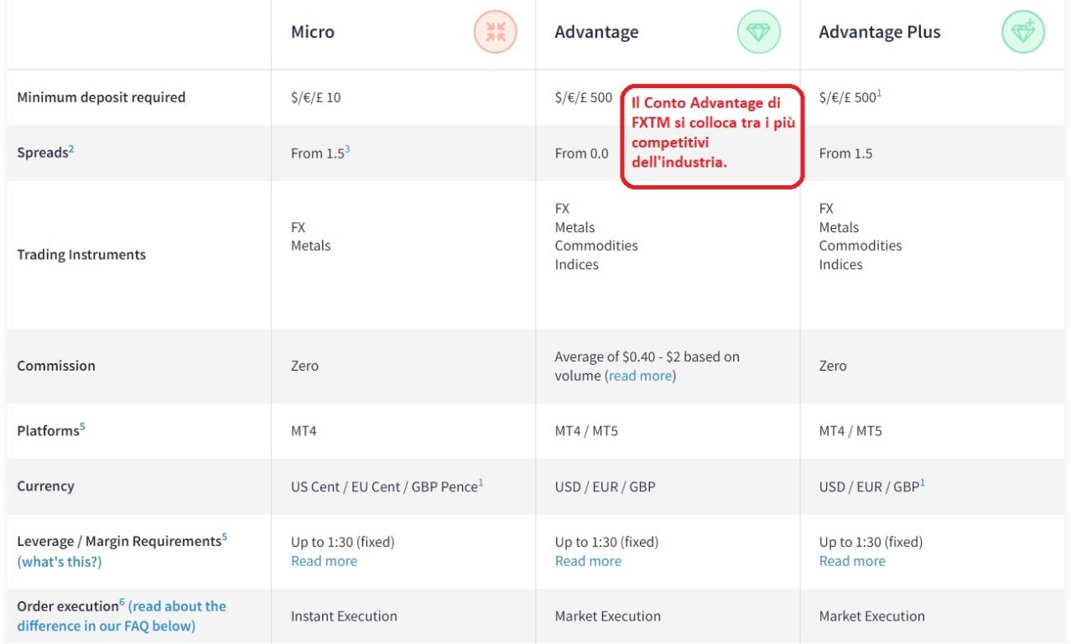Viewport: 1071px width, 644px height.
Task: Select the Micro column heading
Action: pos(313,32)
